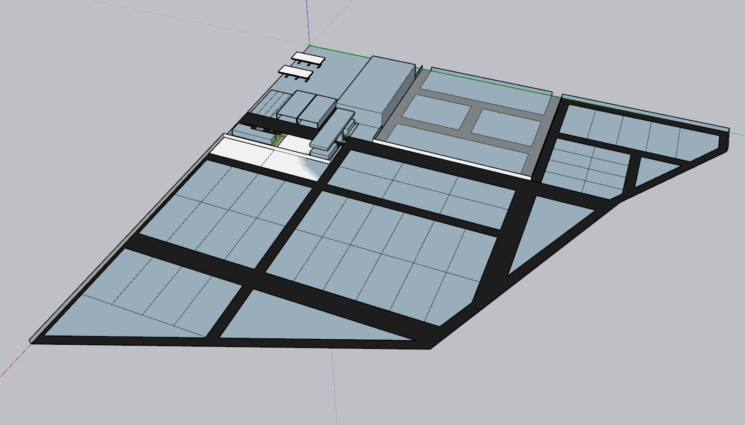
Task: Select the white canopy roof nearer the buildings
Action: (297, 71)
